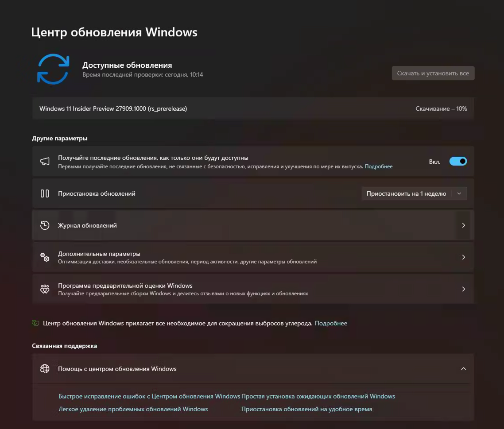Click the globe icon in Связанная поддержка

(x=45, y=368)
